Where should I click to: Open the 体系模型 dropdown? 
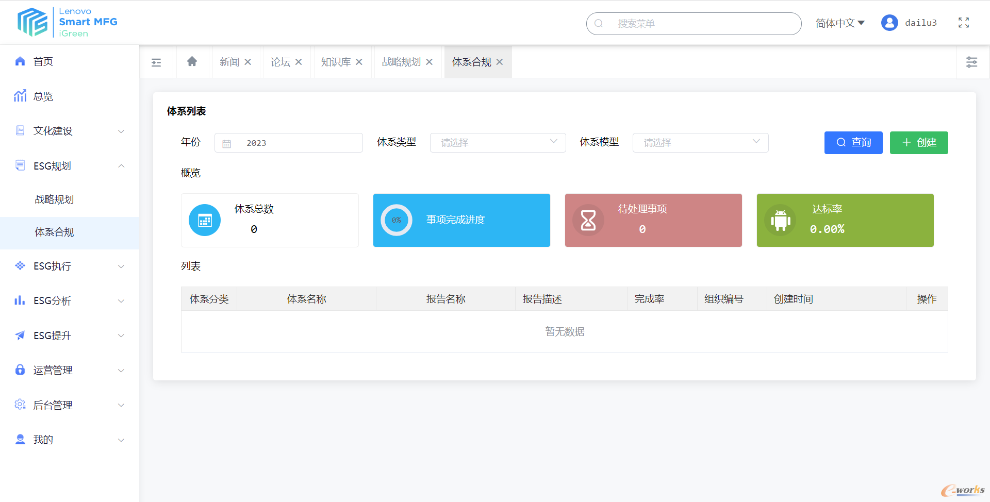[701, 143]
